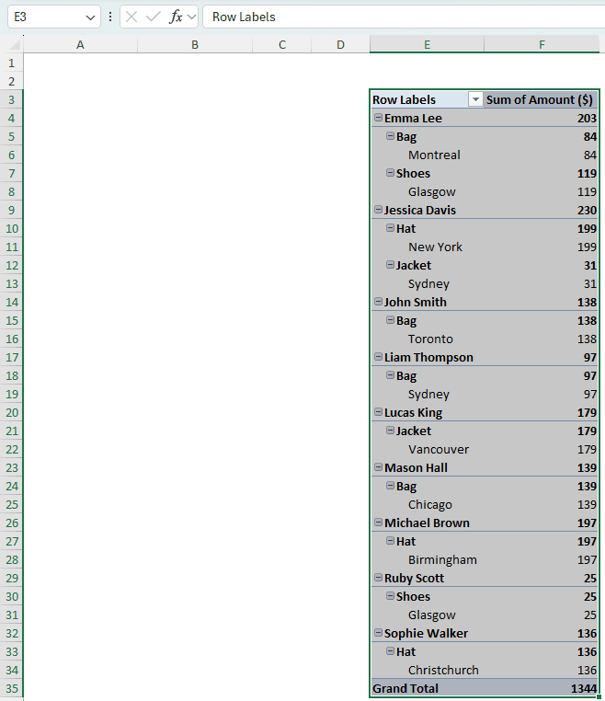The width and height of the screenshot is (605, 701).
Task: Select row 14 header
Action: point(11,302)
